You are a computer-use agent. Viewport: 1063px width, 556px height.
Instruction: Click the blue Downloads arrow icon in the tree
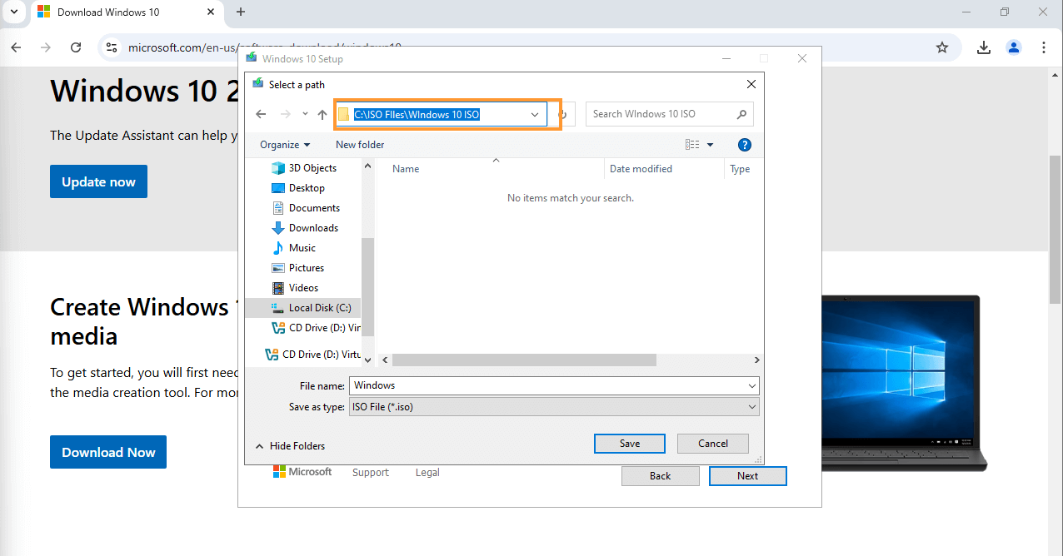point(278,228)
